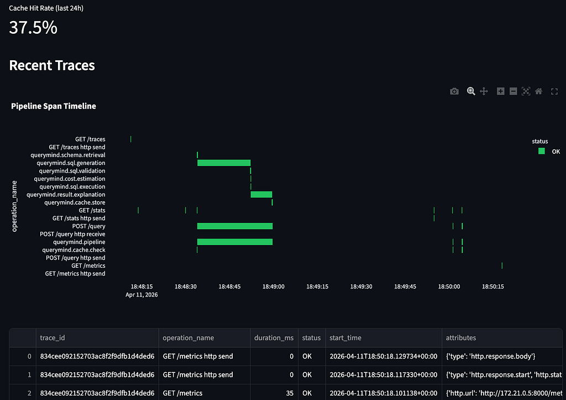Click the 18:49:00 time axis tick

pyautogui.click(x=273, y=287)
